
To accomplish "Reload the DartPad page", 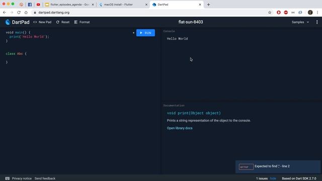I will tap(19, 13).
